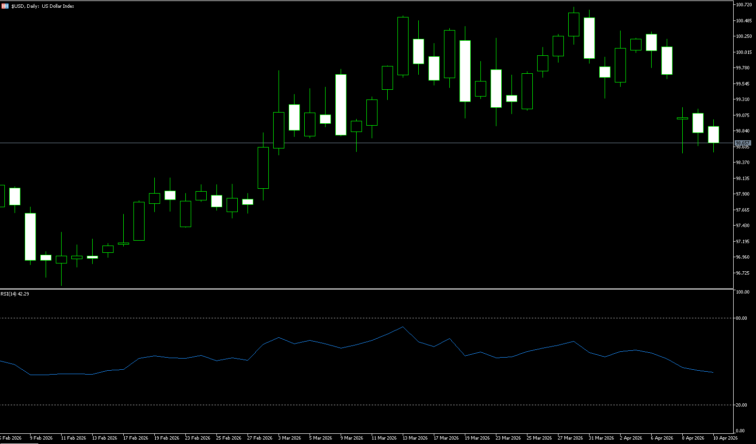756x444 pixels.
Task: Select the blue RSI line at its peak
Action: pos(403,327)
